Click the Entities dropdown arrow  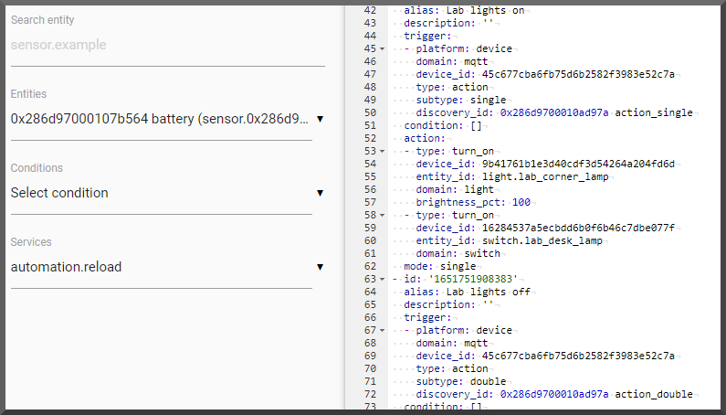pyautogui.click(x=320, y=119)
